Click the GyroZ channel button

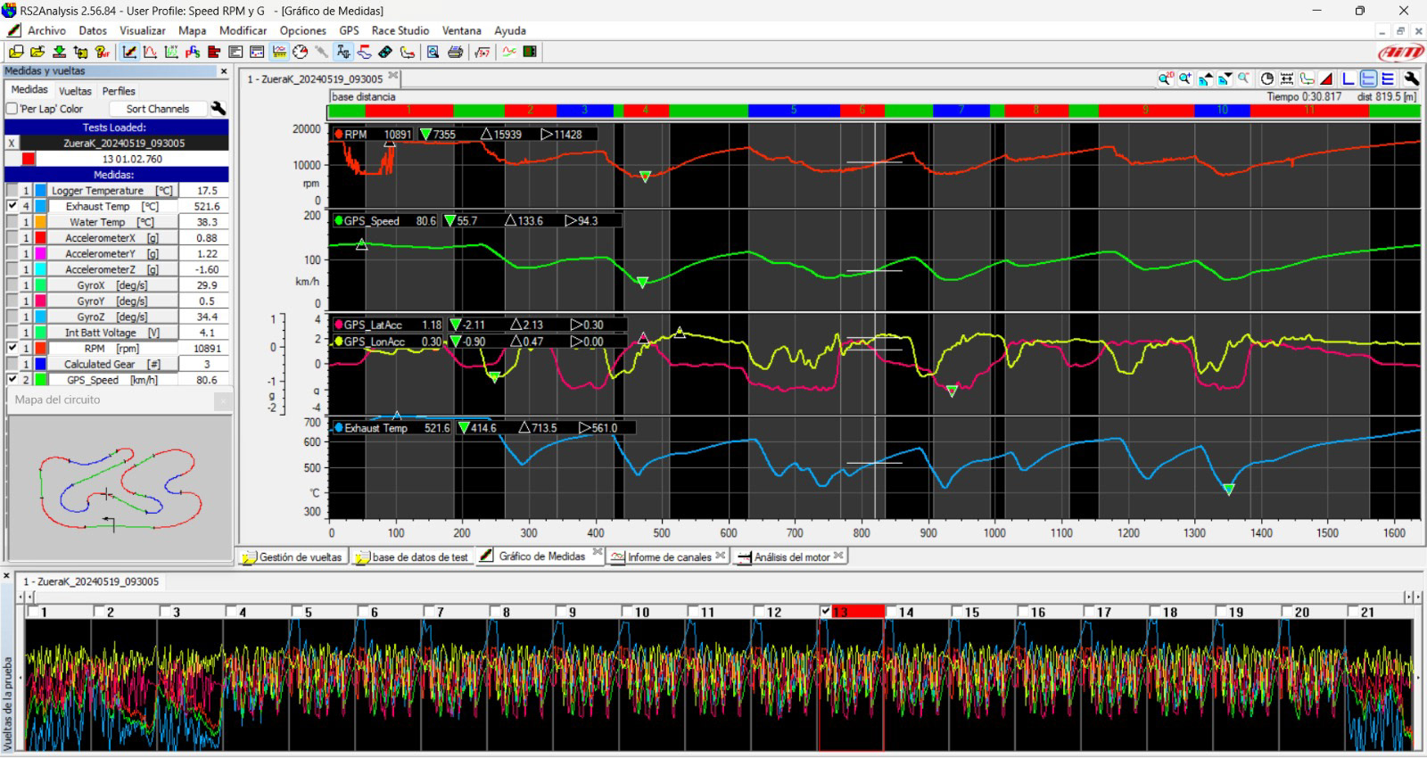click(112, 317)
